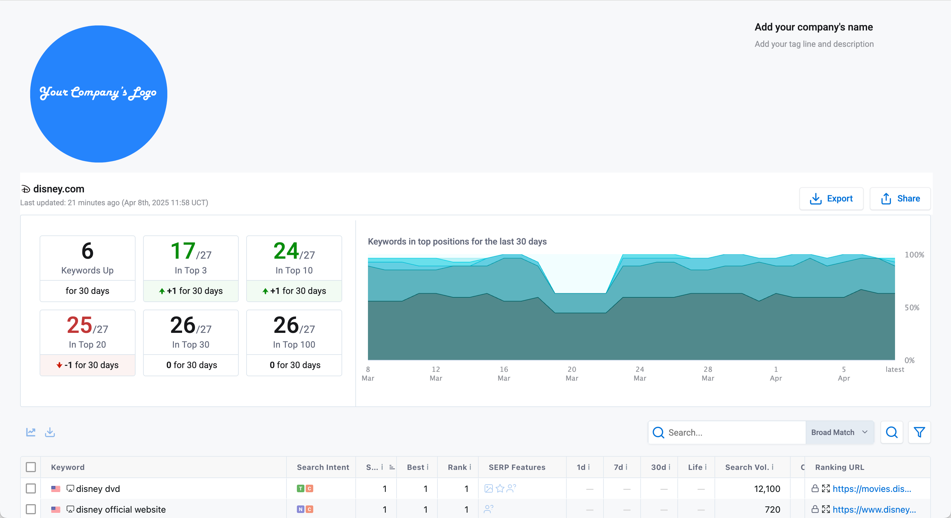Check the disney dvd row checkbox
This screenshot has height=518, width=951.
[31, 488]
